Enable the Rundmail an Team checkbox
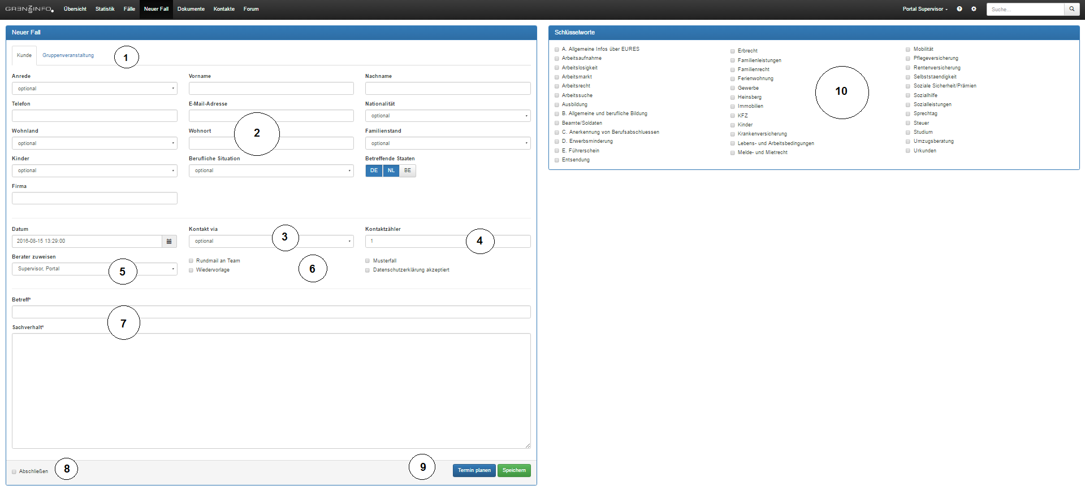1085x490 pixels. tap(191, 261)
